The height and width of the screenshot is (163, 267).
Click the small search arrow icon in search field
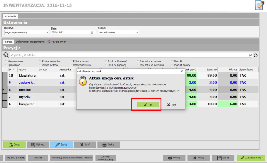point(250,55)
